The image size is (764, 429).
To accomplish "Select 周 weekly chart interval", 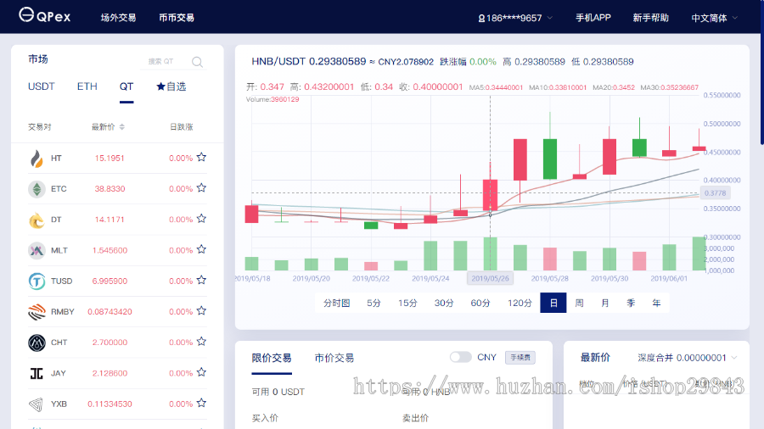I will 579,303.
